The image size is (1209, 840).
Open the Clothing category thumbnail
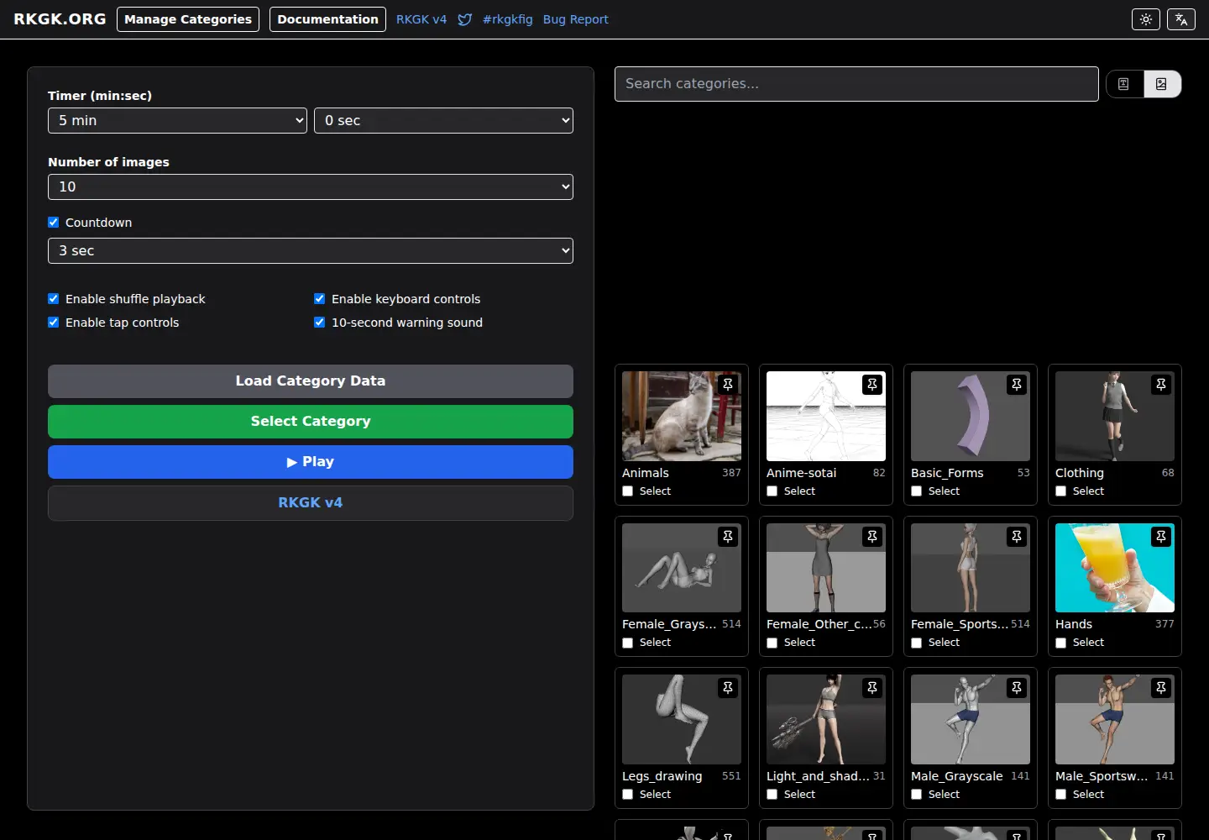[1115, 416]
